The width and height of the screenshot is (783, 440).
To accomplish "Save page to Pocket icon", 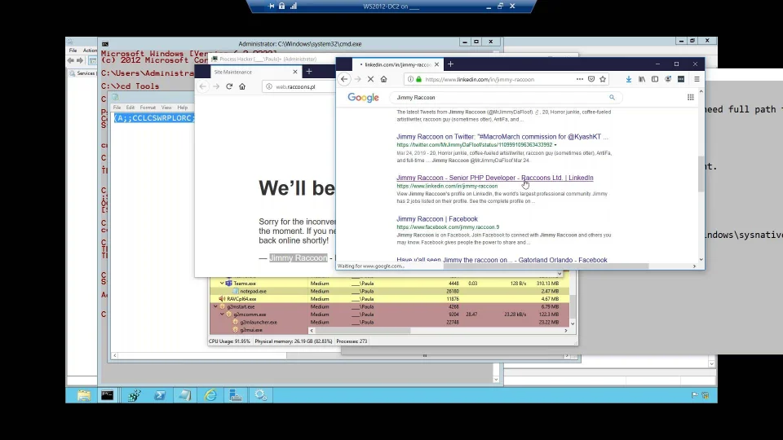I will 591,79.
